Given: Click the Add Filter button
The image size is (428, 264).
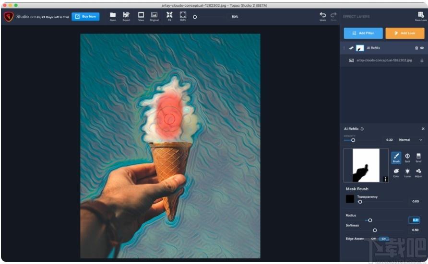Looking at the screenshot, I should (x=363, y=33).
